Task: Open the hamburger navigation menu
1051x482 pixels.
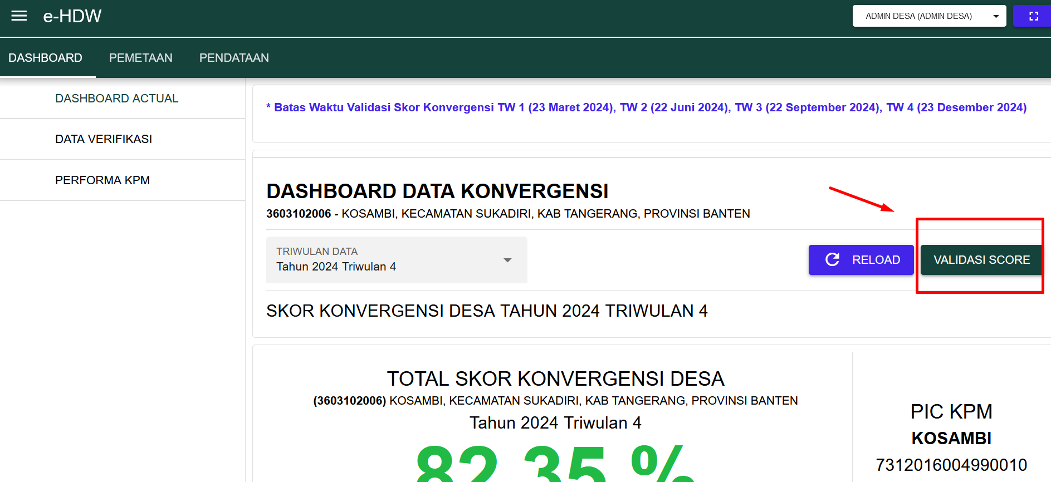Action: click(19, 16)
